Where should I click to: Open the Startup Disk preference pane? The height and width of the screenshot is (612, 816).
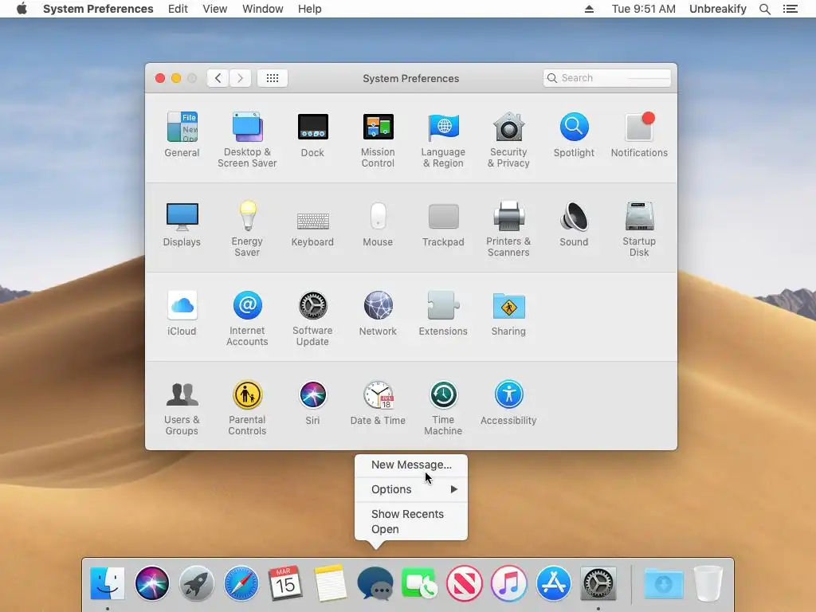click(x=639, y=229)
